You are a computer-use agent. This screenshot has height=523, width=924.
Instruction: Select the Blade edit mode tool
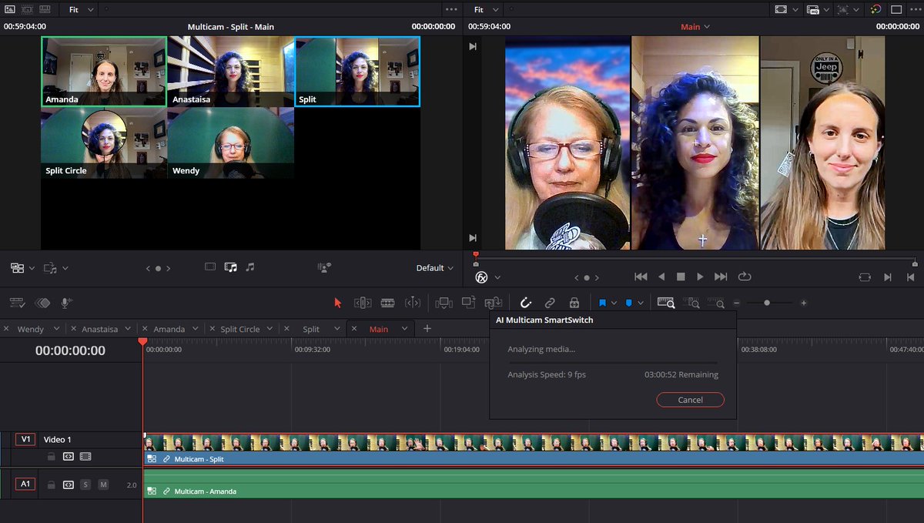389,302
